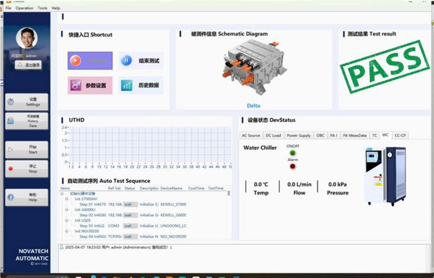This screenshot has height=278, width=434.
Task: Click the DeviceName column header
Action: click(172, 188)
